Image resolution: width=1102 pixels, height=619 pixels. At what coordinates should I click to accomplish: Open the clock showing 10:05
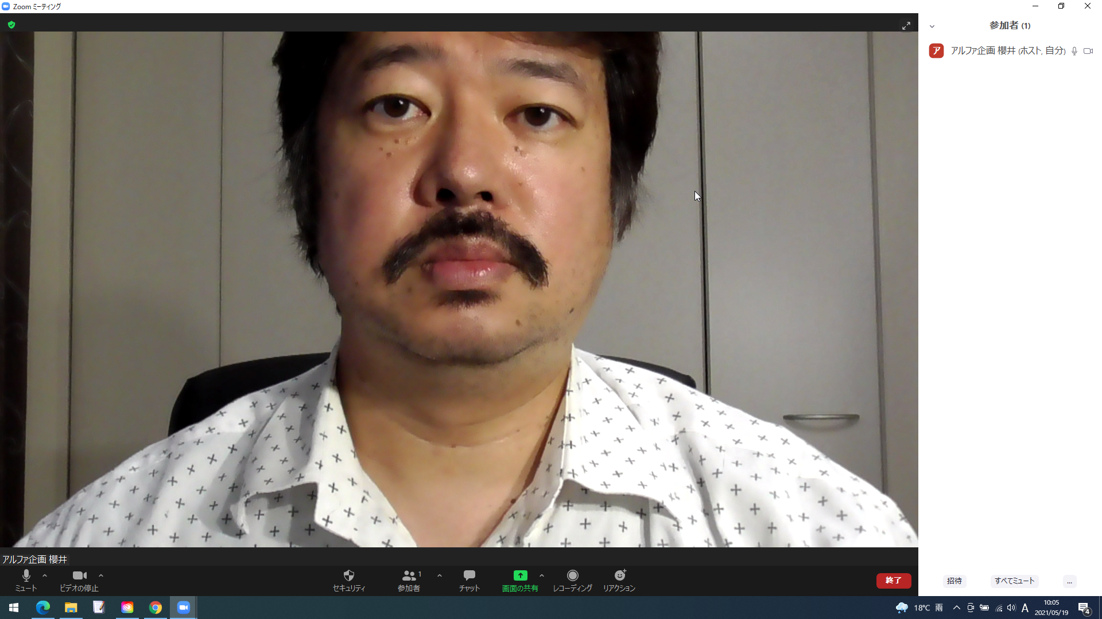point(1051,608)
